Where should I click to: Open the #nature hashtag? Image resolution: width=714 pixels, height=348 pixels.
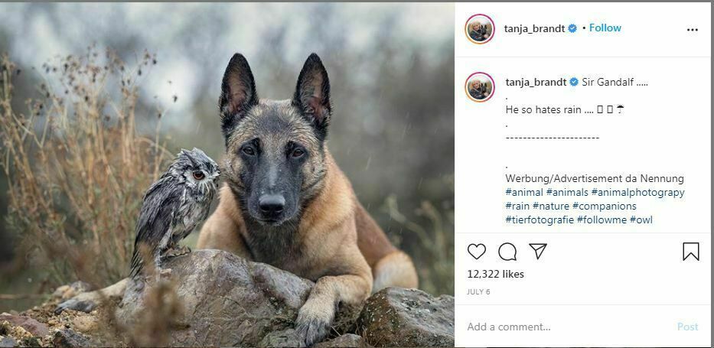[550, 207]
